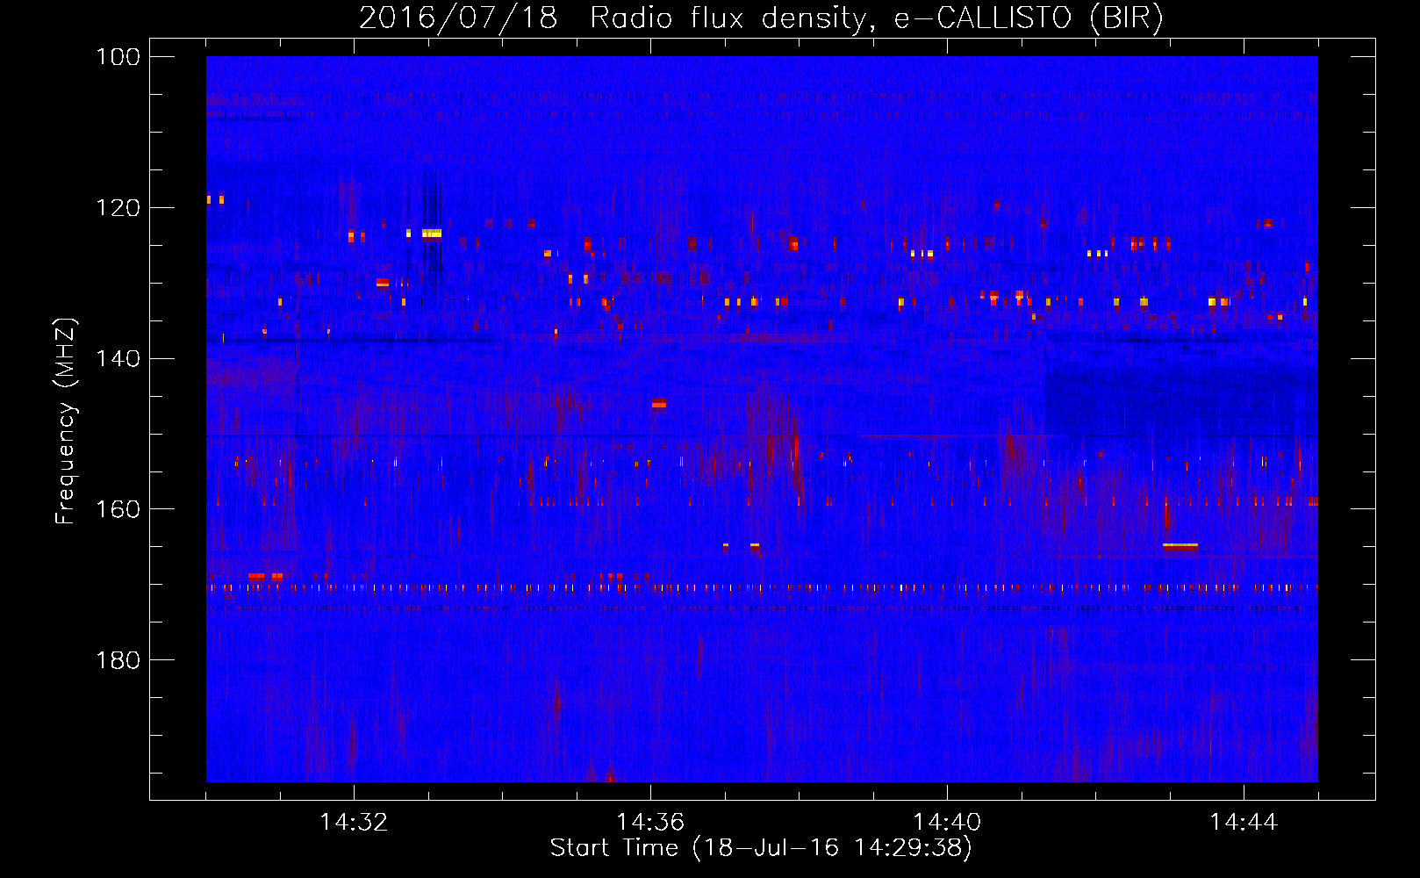Click the bright yellow burst near 123 MHz at 14:33
The height and width of the screenshot is (878, 1420).
tap(431, 234)
